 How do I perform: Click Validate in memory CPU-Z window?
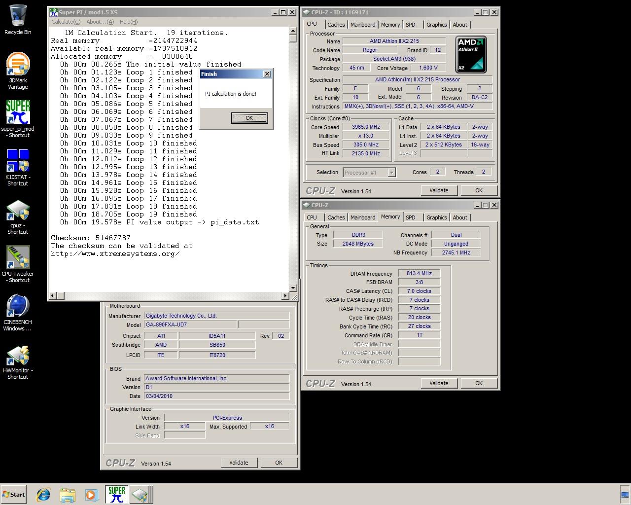pos(439,383)
